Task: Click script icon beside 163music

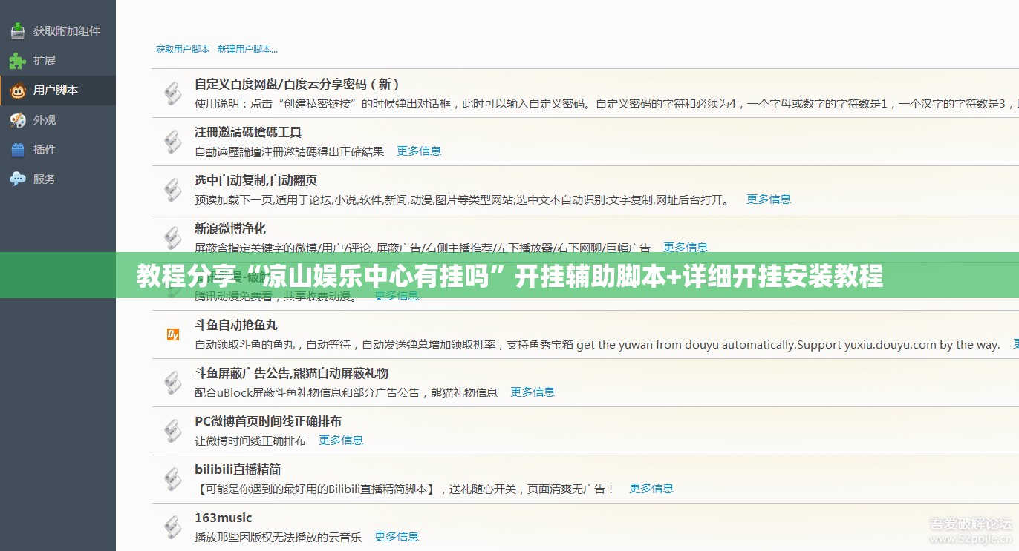Action: (172, 527)
